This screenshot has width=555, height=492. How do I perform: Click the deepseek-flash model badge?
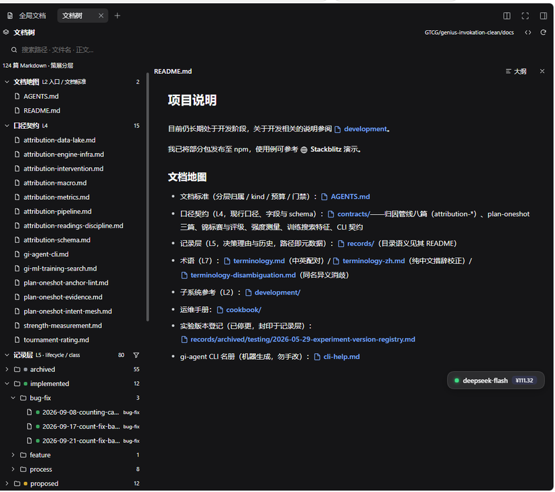pyautogui.click(x=495, y=381)
